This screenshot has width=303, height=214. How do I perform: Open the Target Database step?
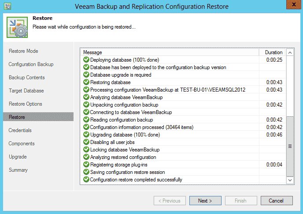26,91
